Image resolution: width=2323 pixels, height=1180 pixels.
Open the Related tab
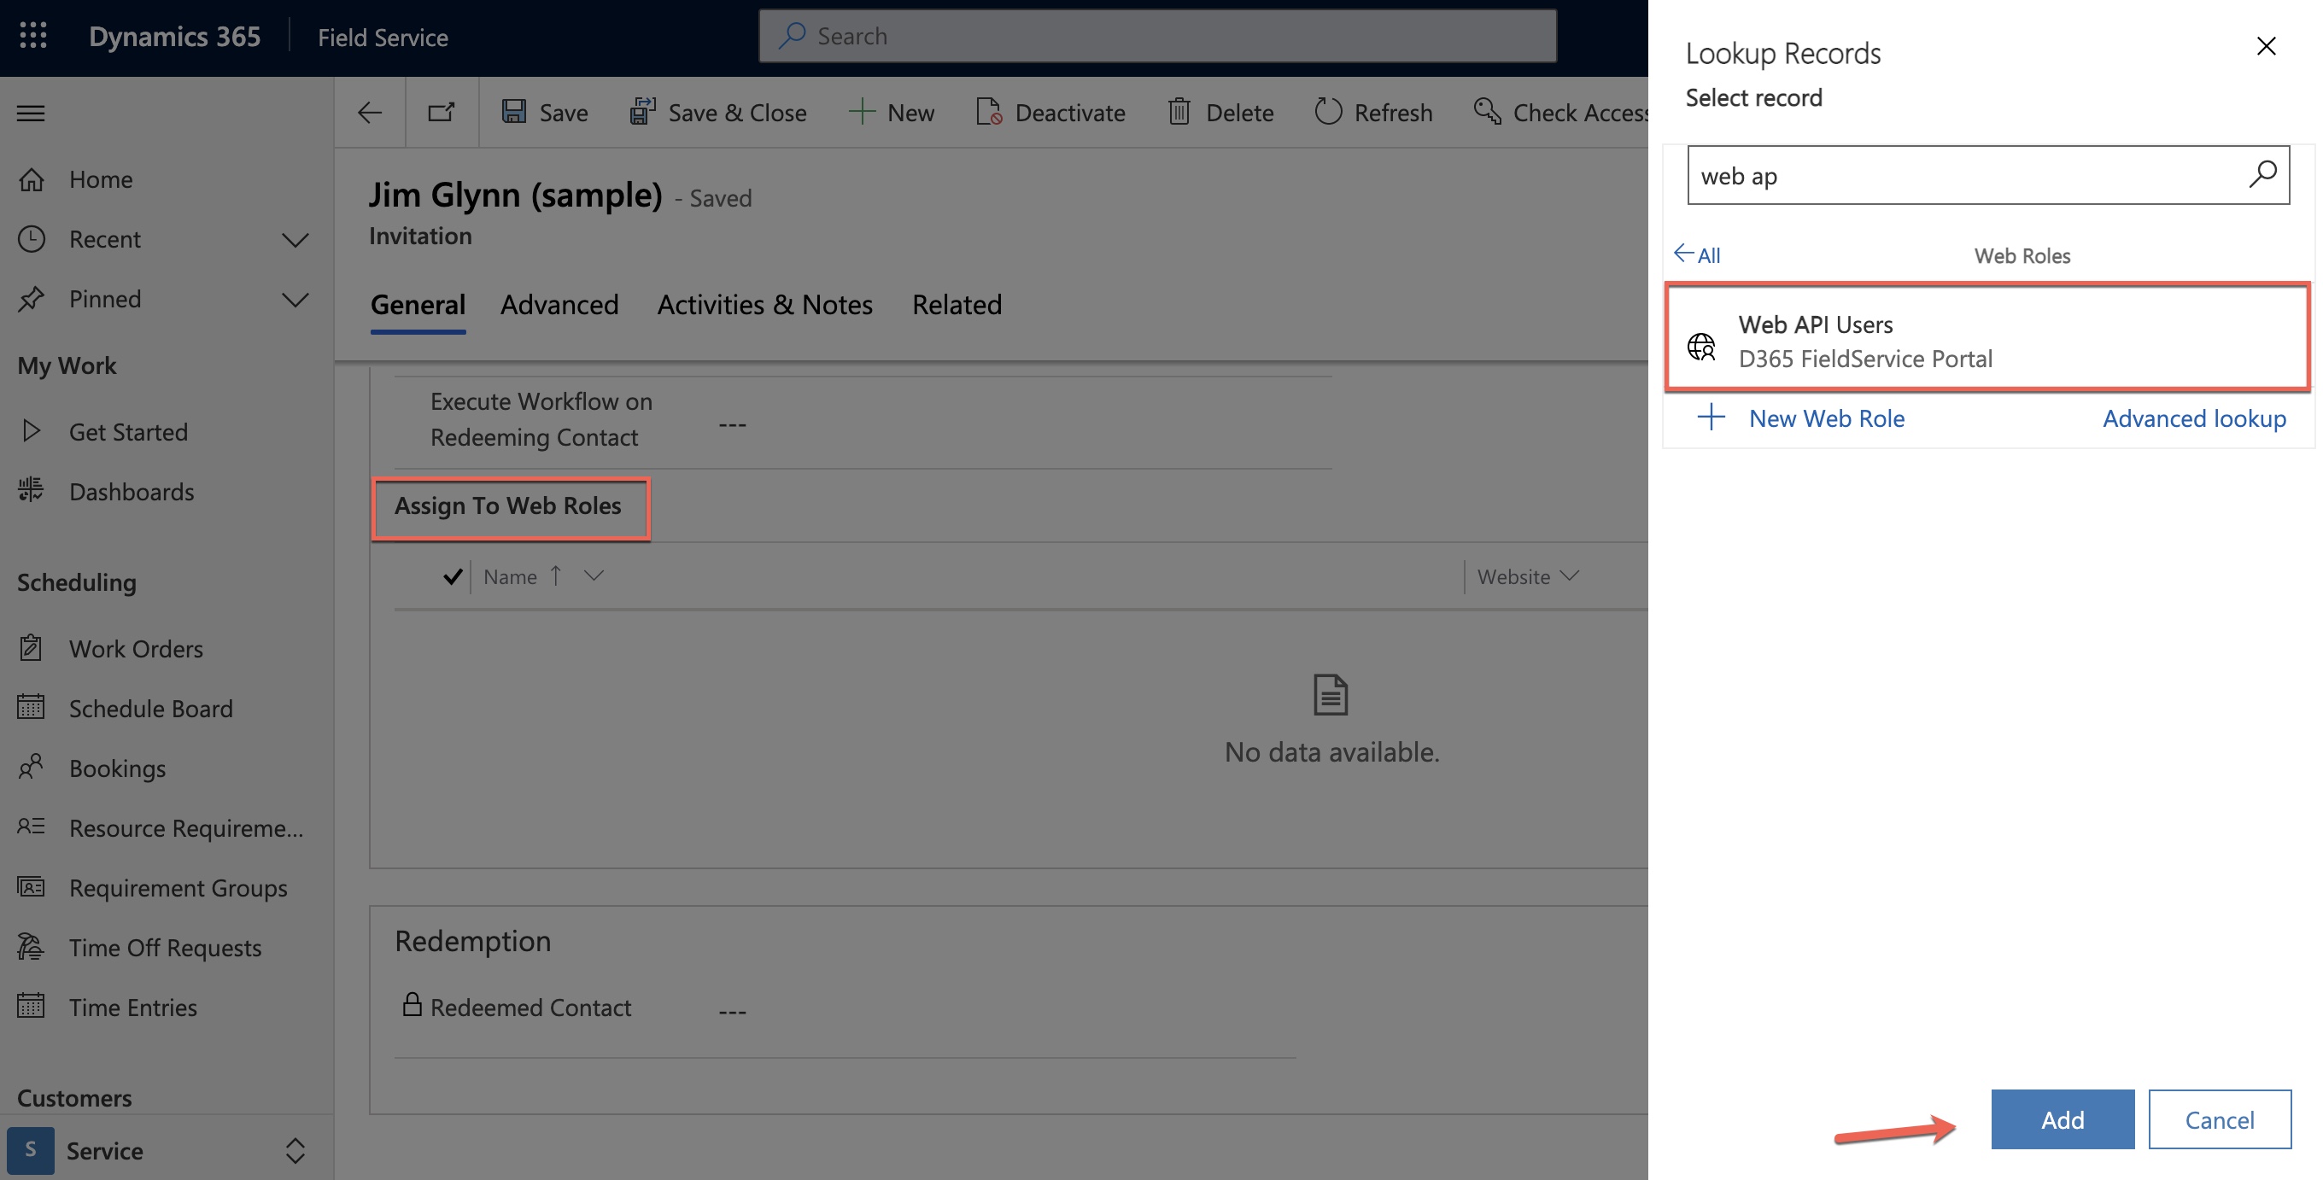[957, 305]
